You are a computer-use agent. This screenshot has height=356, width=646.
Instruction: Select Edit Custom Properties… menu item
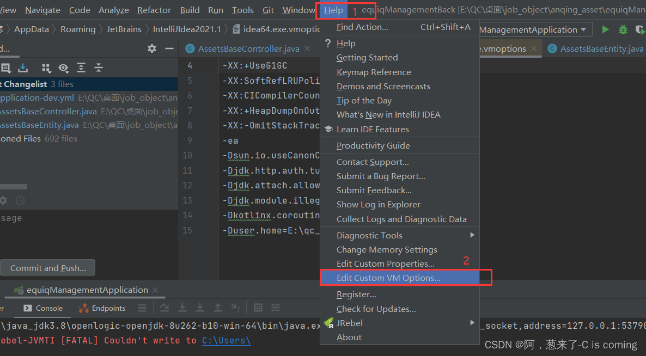click(x=400, y=264)
